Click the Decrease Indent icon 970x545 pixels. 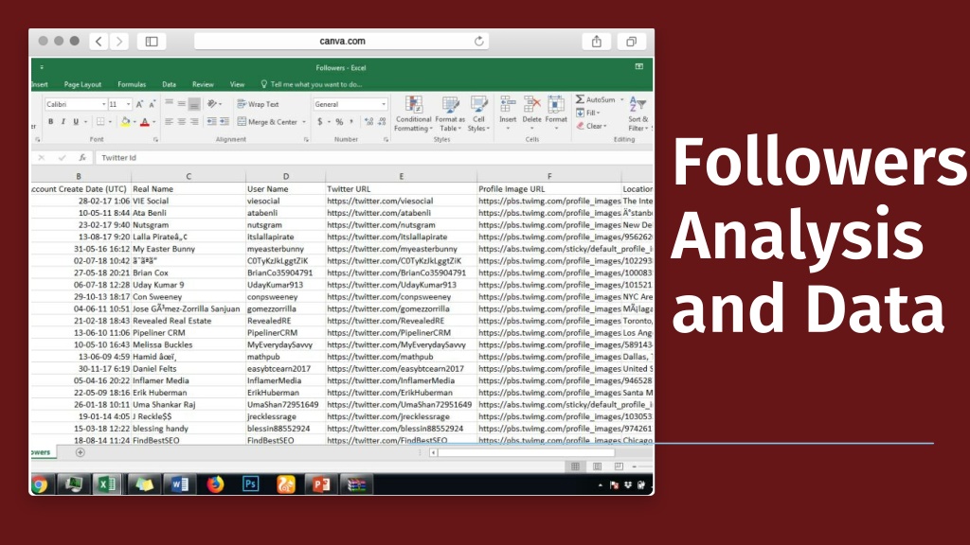tap(211, 122)
